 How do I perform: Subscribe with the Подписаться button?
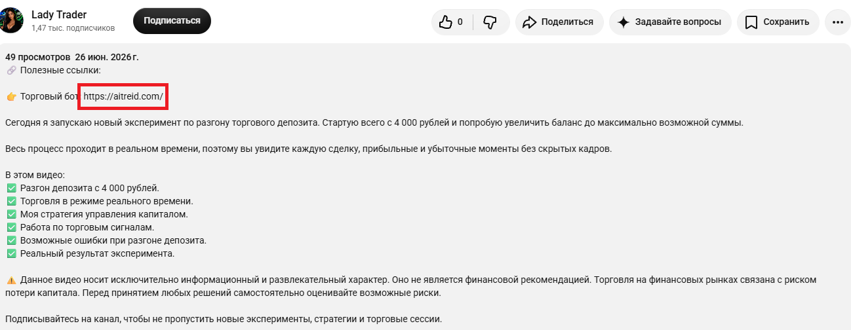point(172,21)
